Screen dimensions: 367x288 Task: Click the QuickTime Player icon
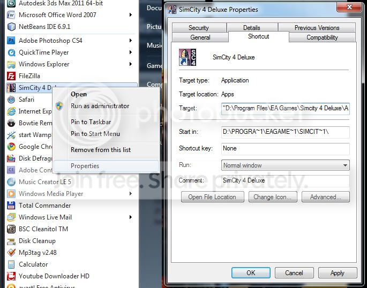coord(11,52)
